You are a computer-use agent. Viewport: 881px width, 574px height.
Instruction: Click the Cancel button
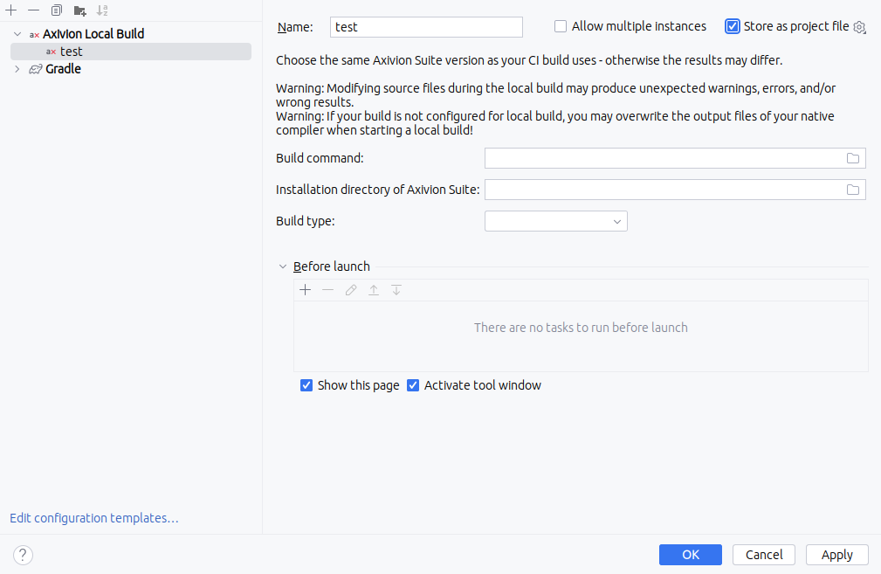764,555
